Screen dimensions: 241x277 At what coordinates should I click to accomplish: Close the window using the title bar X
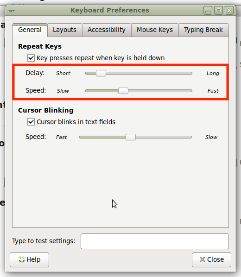[x=229, y=11]
